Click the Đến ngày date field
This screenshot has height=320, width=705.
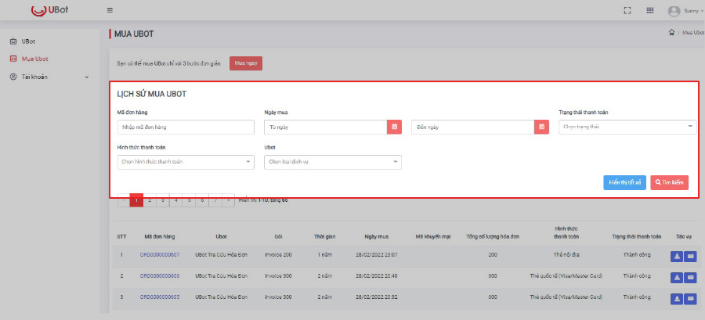click(x=472, y=127)
